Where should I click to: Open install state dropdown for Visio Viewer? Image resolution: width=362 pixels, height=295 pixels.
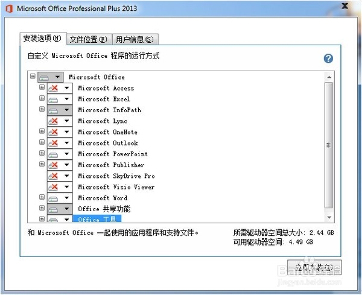(x=60, y=187)
